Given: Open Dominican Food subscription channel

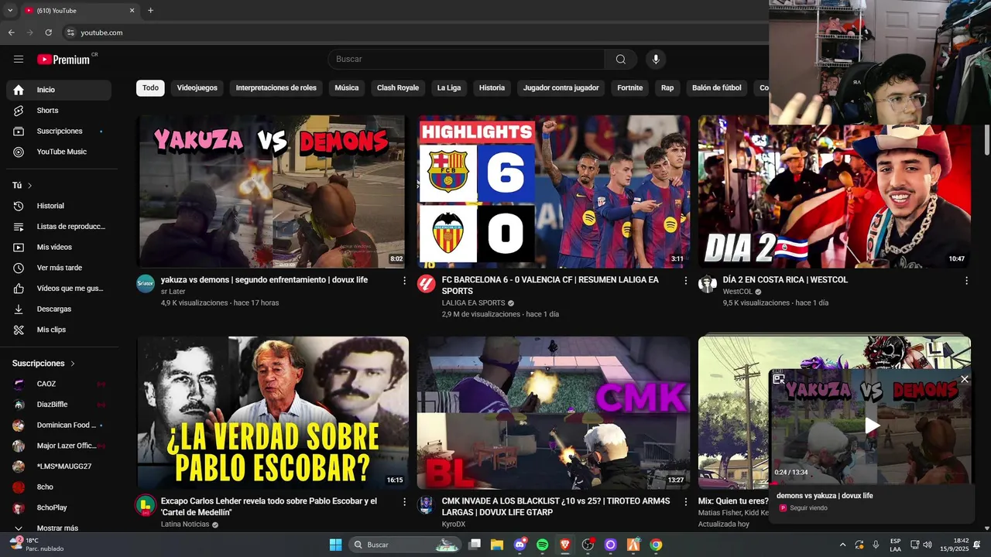Looking at the screenshot, I should coord(59,425).
